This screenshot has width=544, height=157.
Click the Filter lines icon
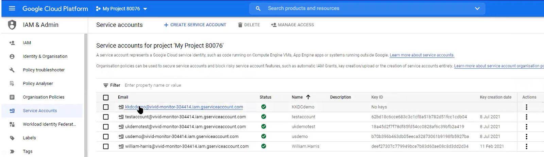(106, 85)
